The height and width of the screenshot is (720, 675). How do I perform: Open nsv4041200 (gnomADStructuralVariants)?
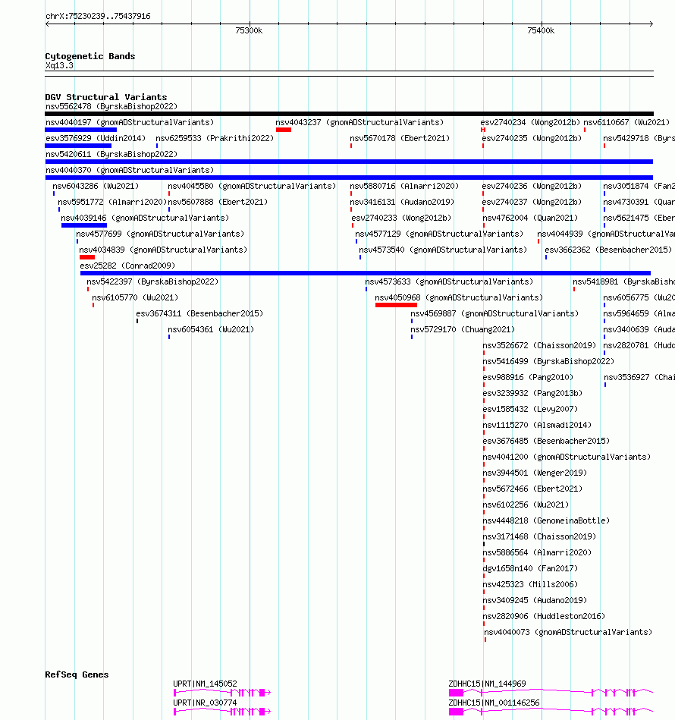(x=567, y=457)
